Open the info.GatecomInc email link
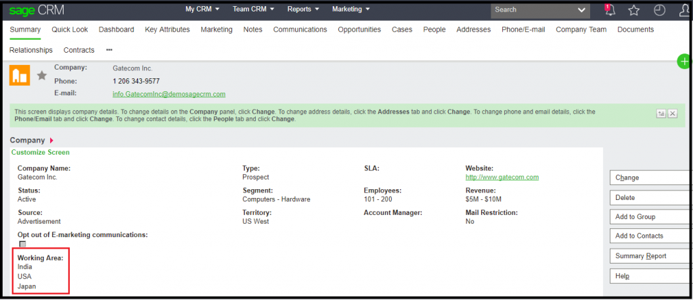Image resolution: width=693 pixels, height=300 pixels. click(x=169, y=94)
